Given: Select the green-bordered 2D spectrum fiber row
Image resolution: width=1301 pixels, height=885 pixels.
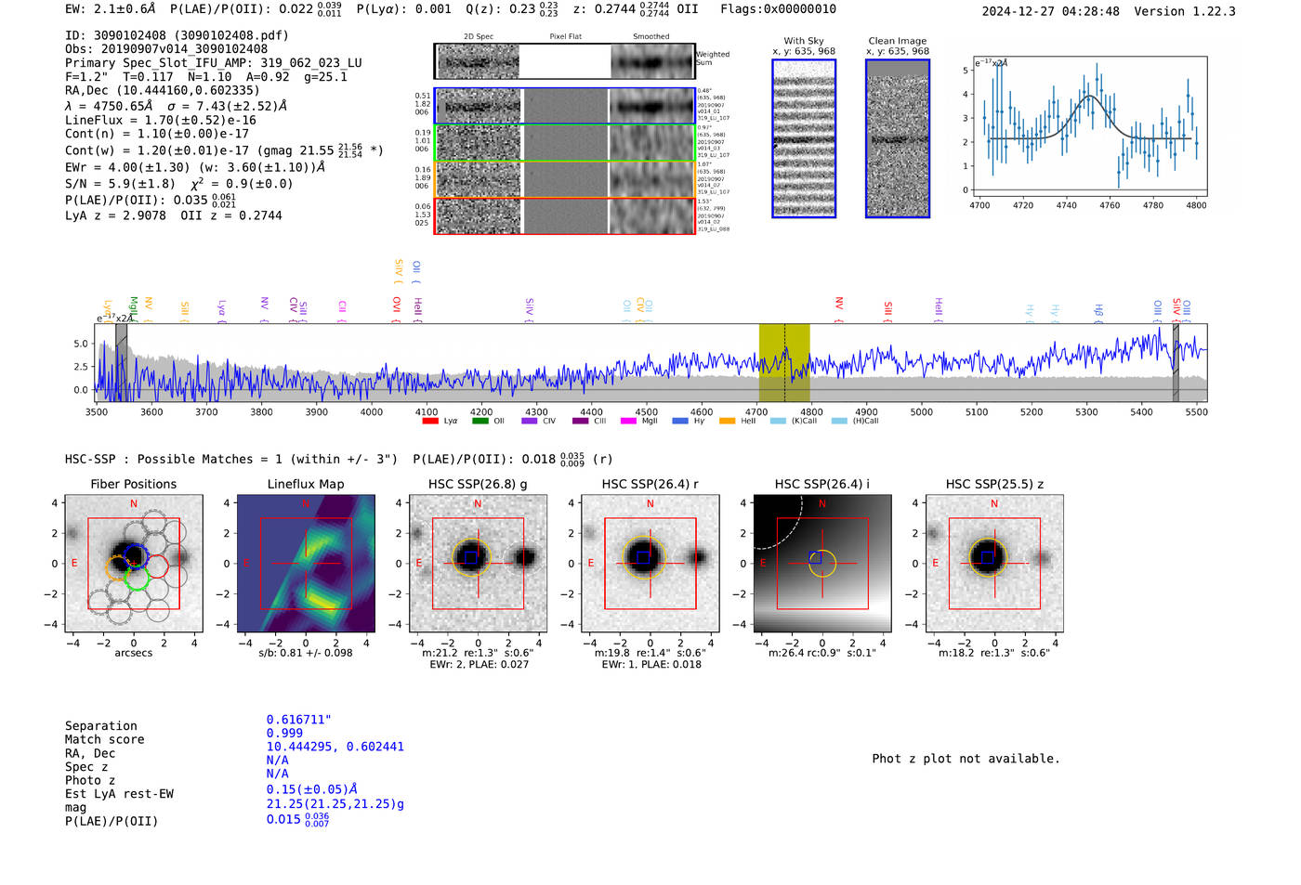Looking at the screenshot, I should (x=564, y=143).
